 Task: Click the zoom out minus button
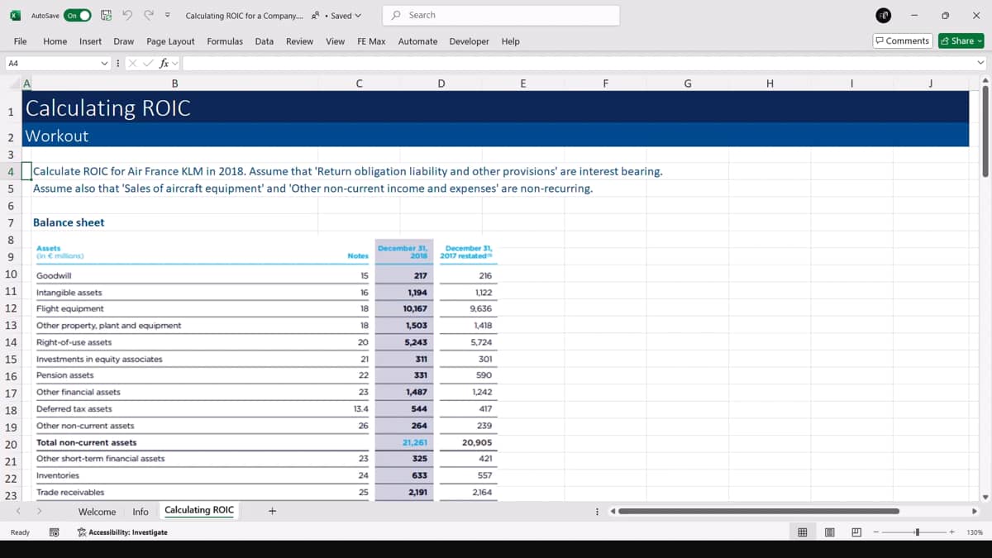click(877, 532)
